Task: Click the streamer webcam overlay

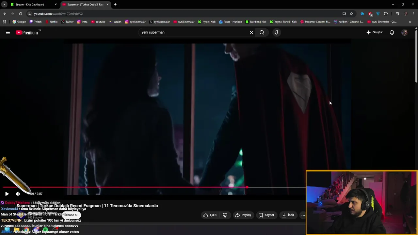Action: click(x=362, y=202)
